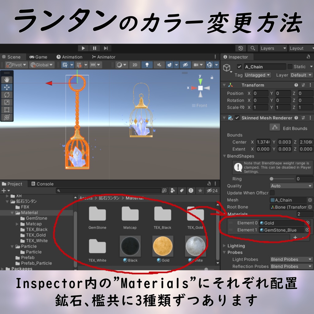Image resolution: width=314 pixels, height=314 pixels.
Task: Toggle scene audio mute icon
Action: (159, 65)
